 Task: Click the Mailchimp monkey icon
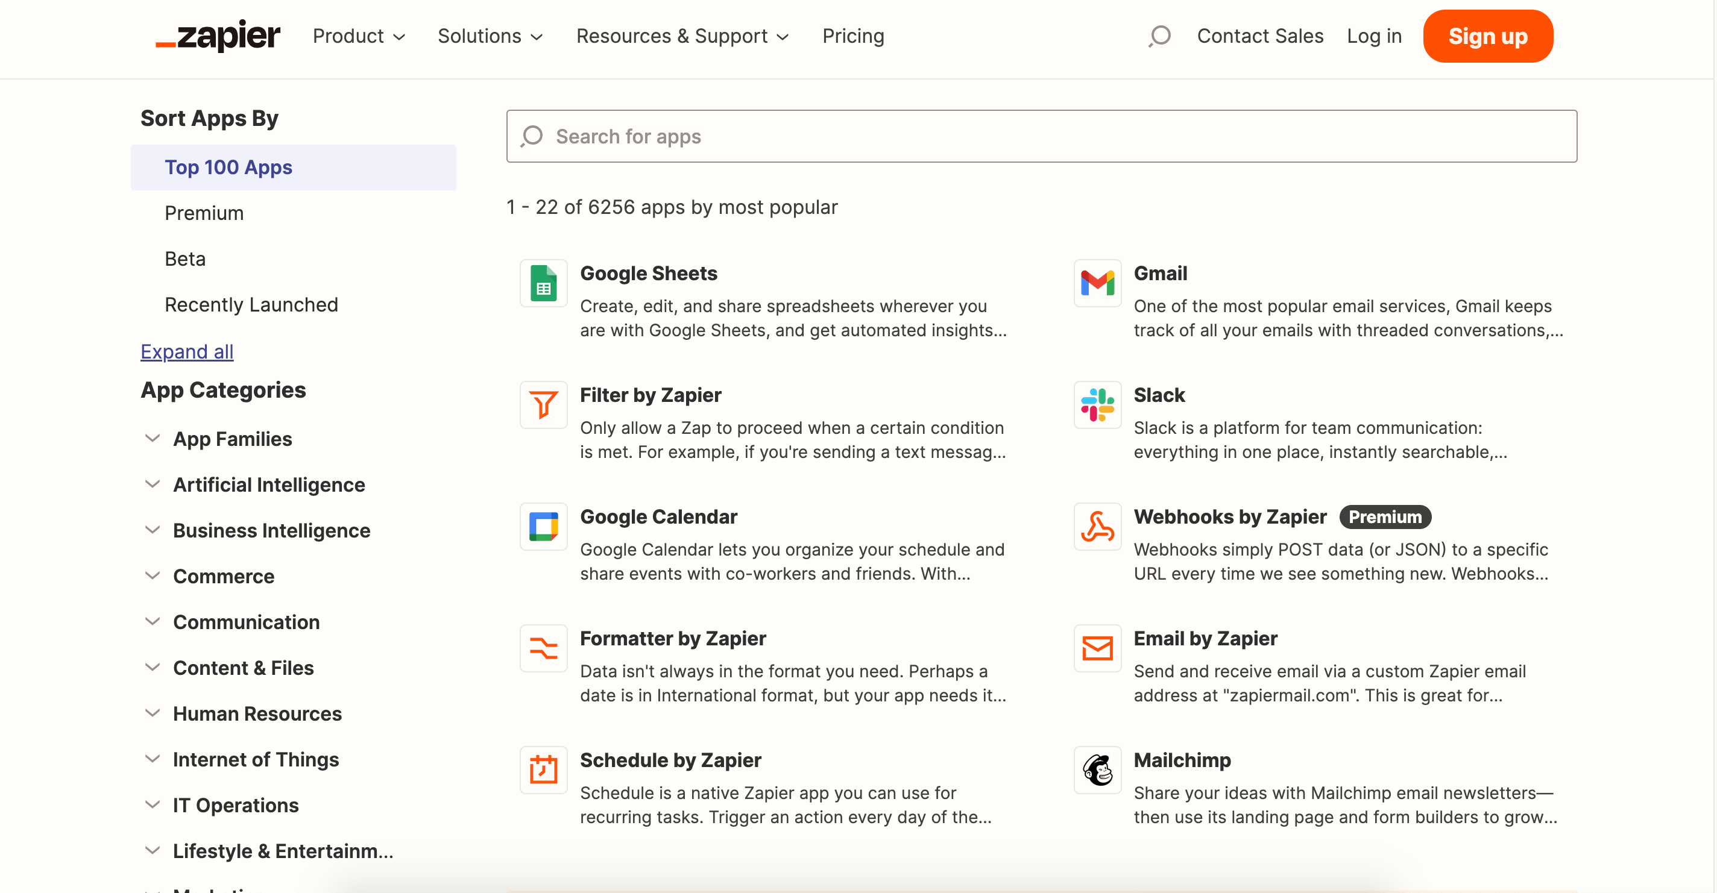[1097, 769]
